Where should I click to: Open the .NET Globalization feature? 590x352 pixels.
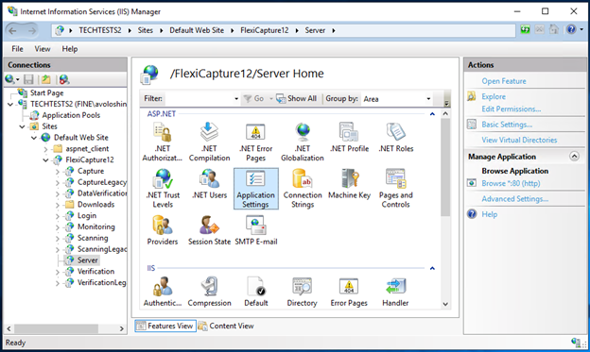pos(303,142)
